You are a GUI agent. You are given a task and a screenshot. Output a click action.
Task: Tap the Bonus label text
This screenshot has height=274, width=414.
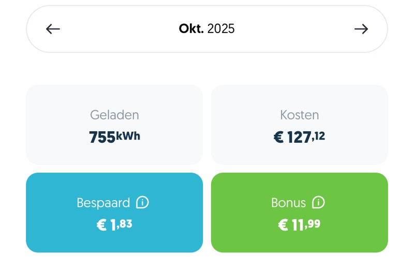(x=288, y=203)
